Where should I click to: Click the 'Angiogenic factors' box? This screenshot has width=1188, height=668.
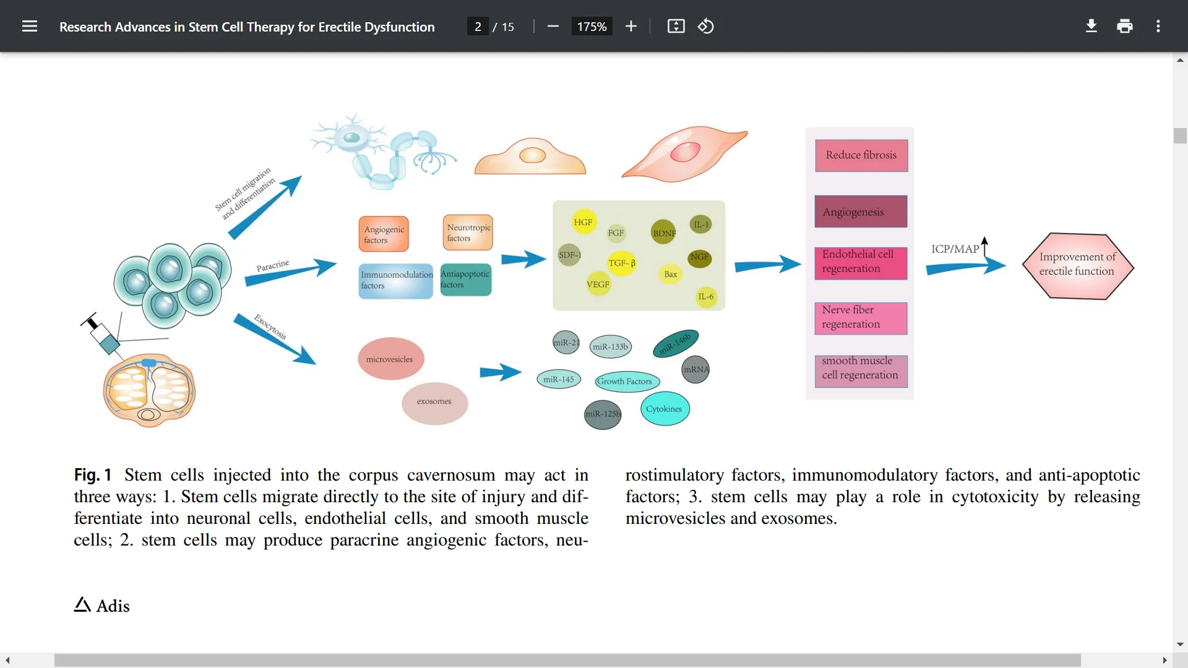click(x=384, y=234)
